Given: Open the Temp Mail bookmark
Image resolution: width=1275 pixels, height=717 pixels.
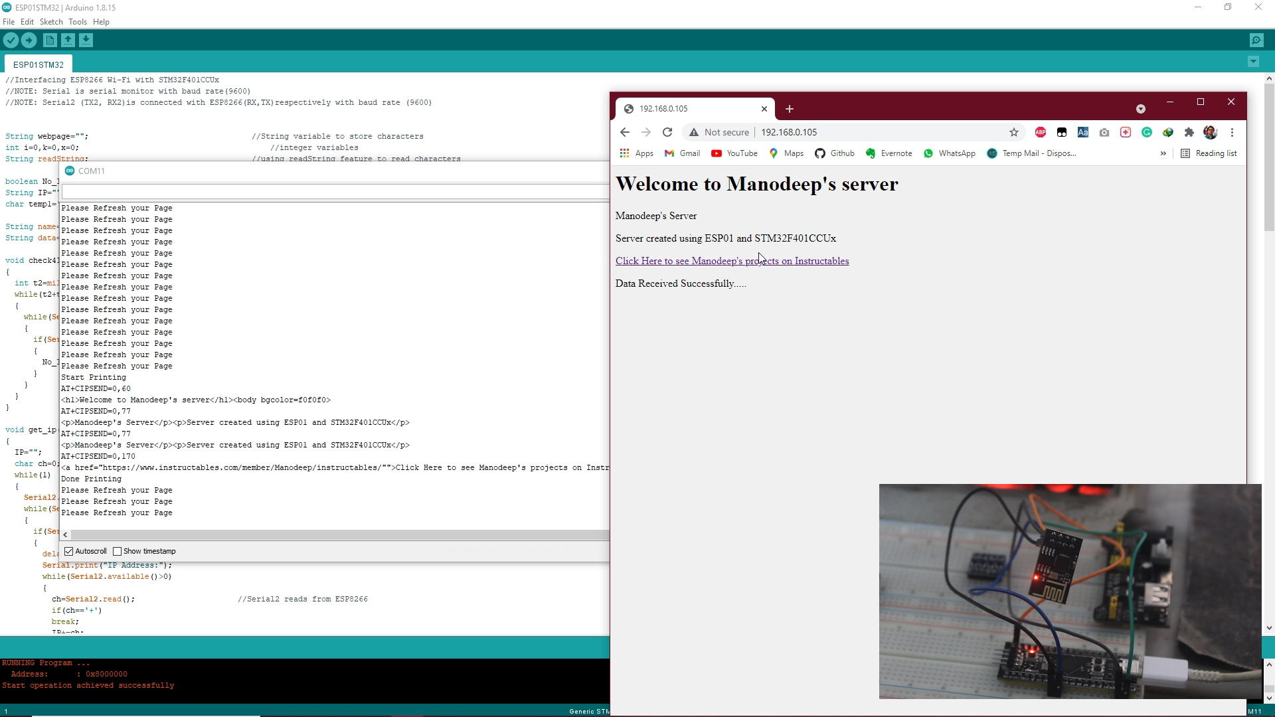Looking at the screenshot, I should (x=1031, y=153).
